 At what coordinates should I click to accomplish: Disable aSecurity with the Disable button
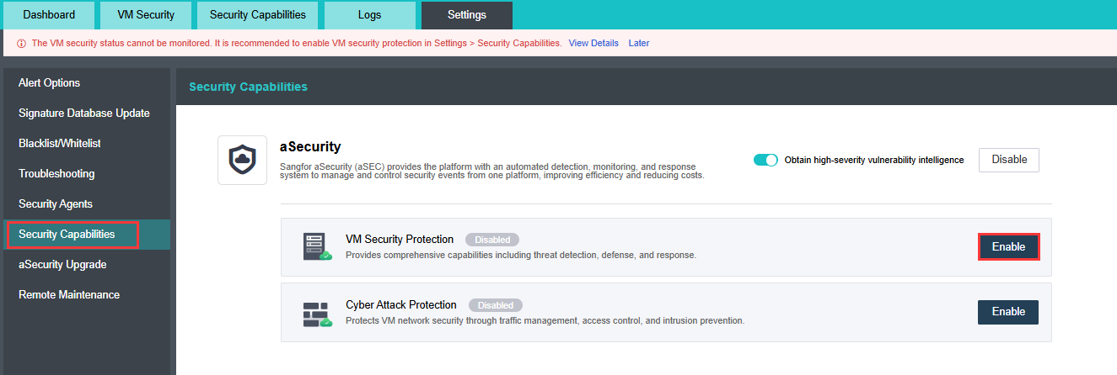click(1008, 160)
